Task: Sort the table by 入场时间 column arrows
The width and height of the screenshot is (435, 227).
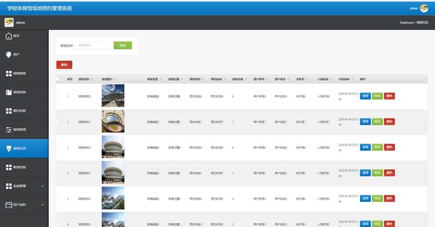Action: click(x=331, y=79)
